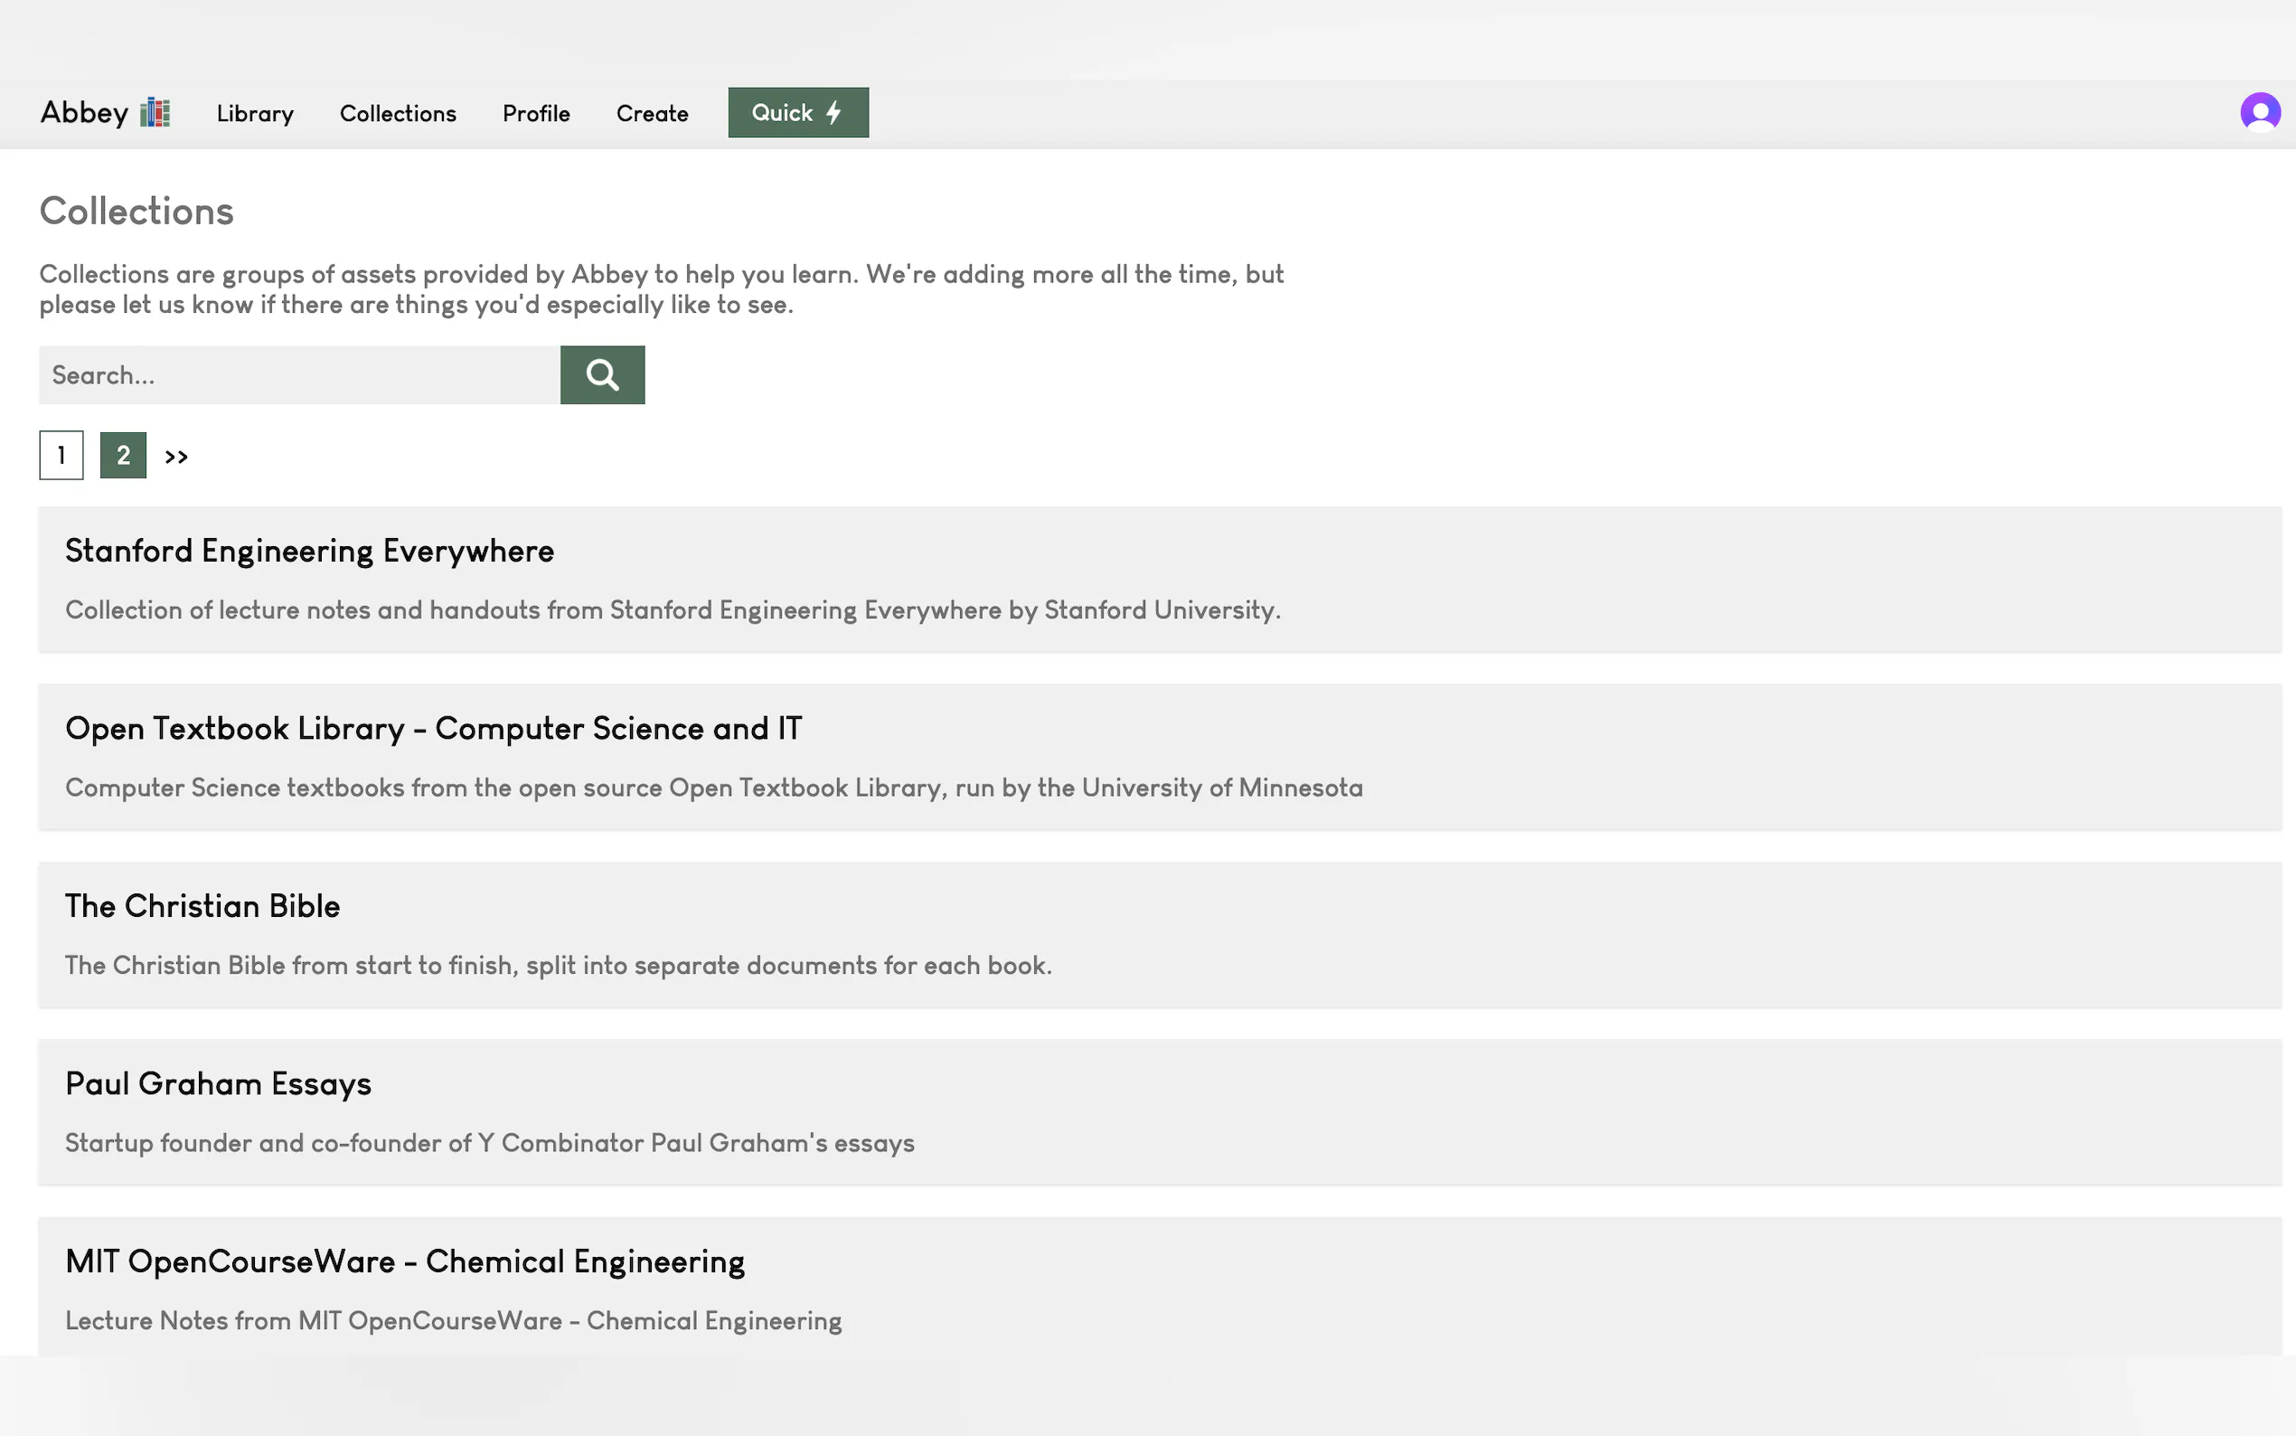Go to the Profile page

pos(535,114)
